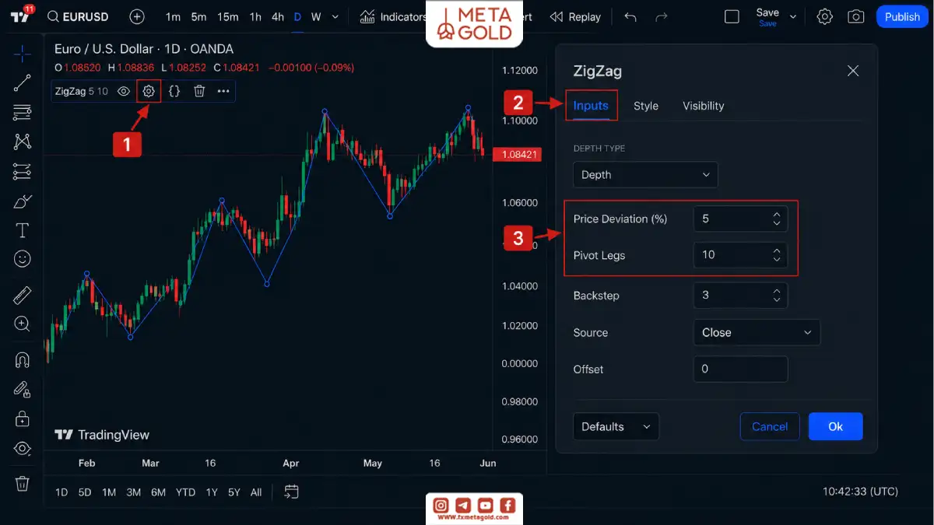
Task: Close the ZigZag settings dialog
Action: [853, 71]
